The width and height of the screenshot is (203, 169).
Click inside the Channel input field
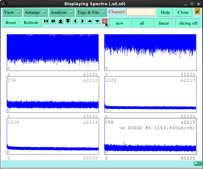point(141,12)
